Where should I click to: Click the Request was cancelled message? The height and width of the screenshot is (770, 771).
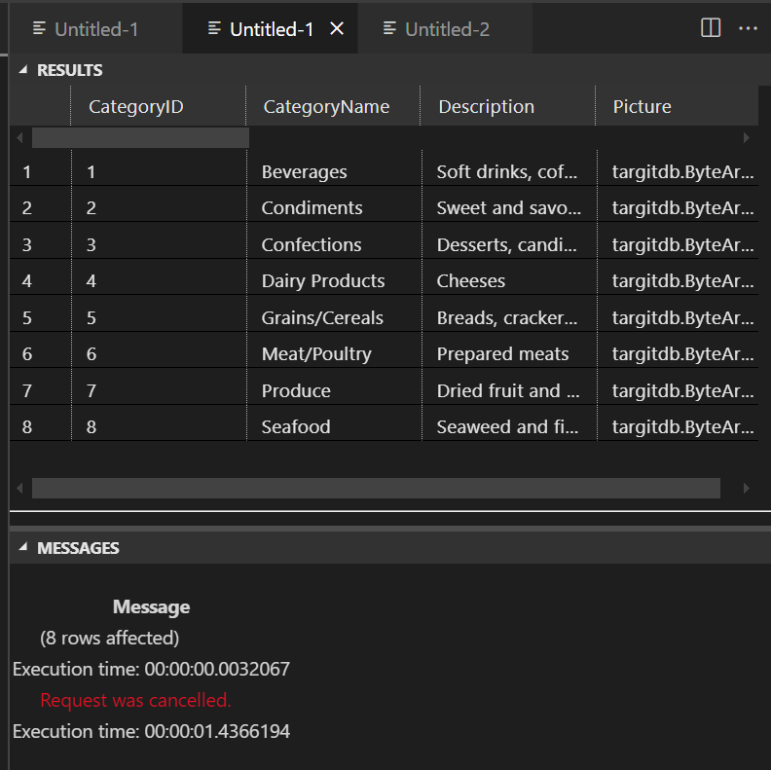pyautogui.click(x=135, y=700)
